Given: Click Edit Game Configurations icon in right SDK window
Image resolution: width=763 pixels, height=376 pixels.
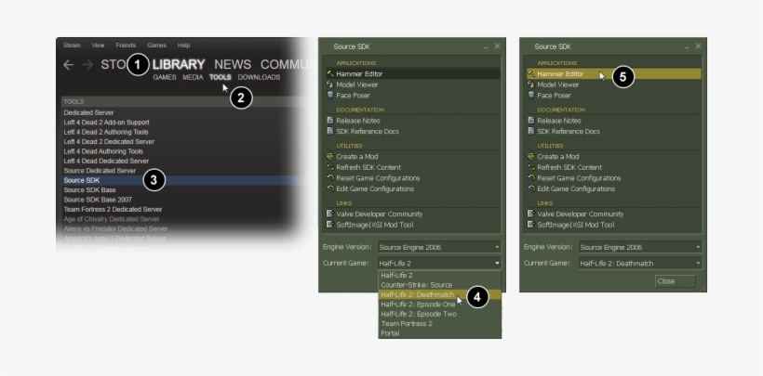Looking at the screenshot, I should (x=531, y=188).
